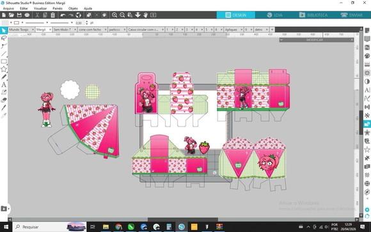Increase line thickness using the stepper
Image resolution: width=371 pixels, height=232 pixels.
tap(86, 22)
